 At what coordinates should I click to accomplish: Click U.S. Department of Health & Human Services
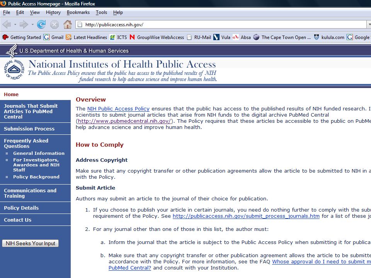coord(74,51)
